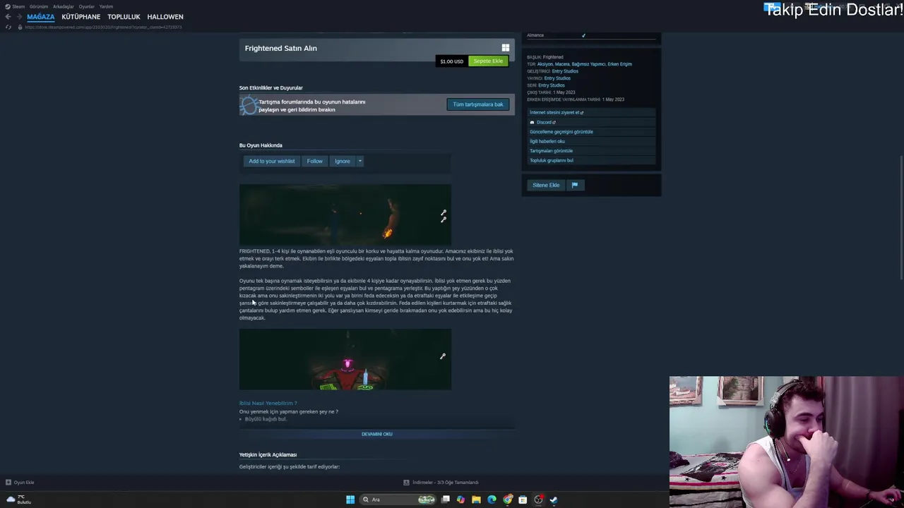Open the HALLOWEN profile tab
The image size is (904, 508).
coord(165,16)
